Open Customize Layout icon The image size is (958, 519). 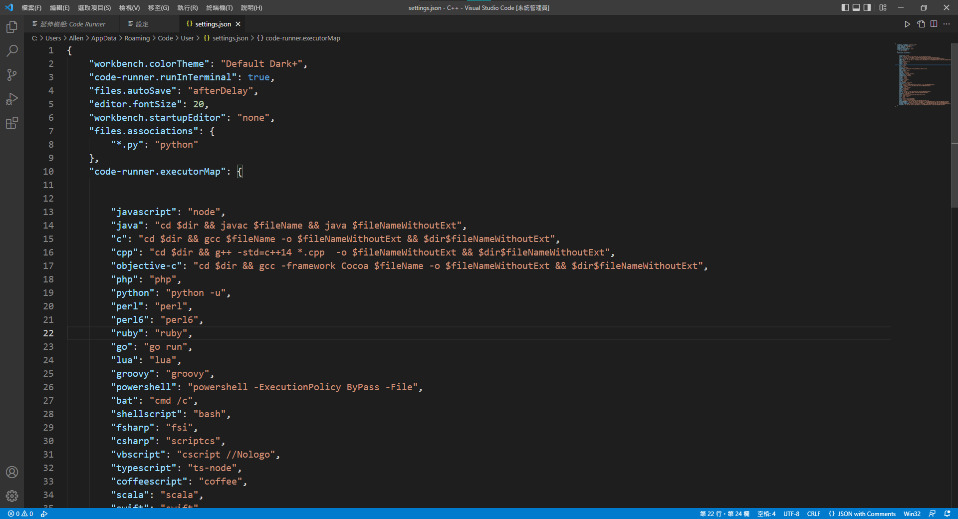[x=883, y=7]
